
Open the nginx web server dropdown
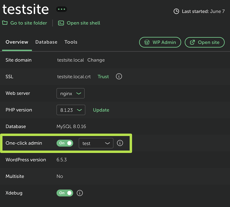coord(70,93)
